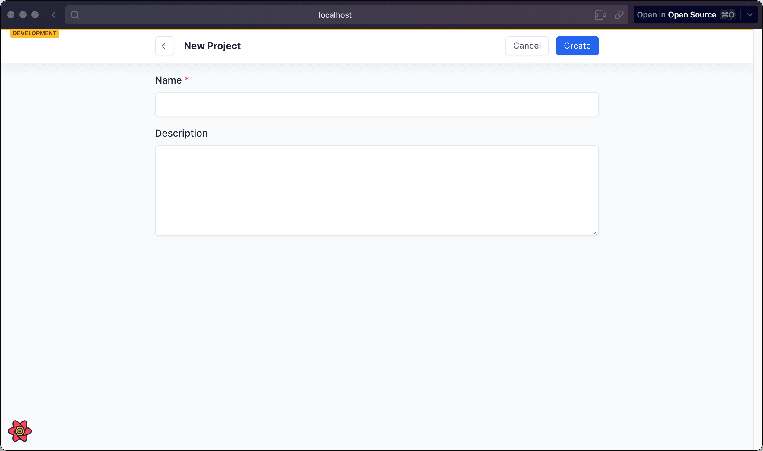
Task: Click the Description field label
Action: click(181, 133)
